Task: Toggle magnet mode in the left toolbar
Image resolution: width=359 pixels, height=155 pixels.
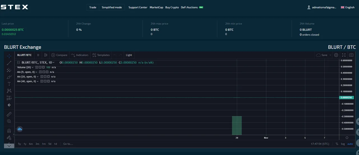Action: (x=9, y=130)
